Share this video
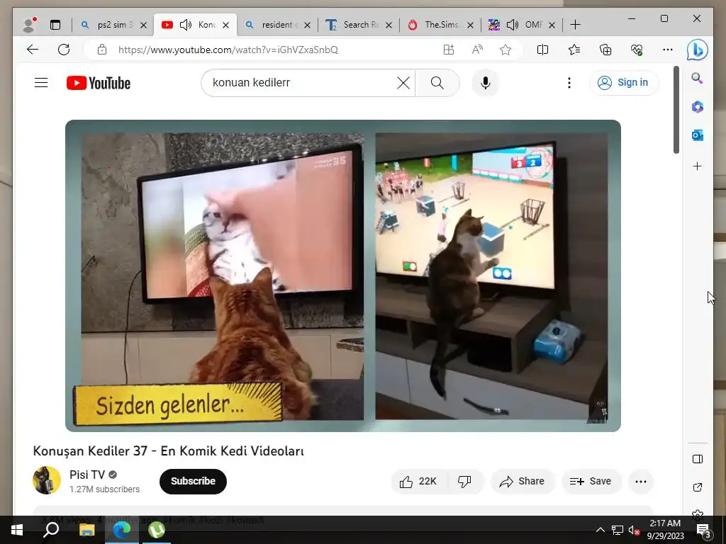 (x=522, y=481)
